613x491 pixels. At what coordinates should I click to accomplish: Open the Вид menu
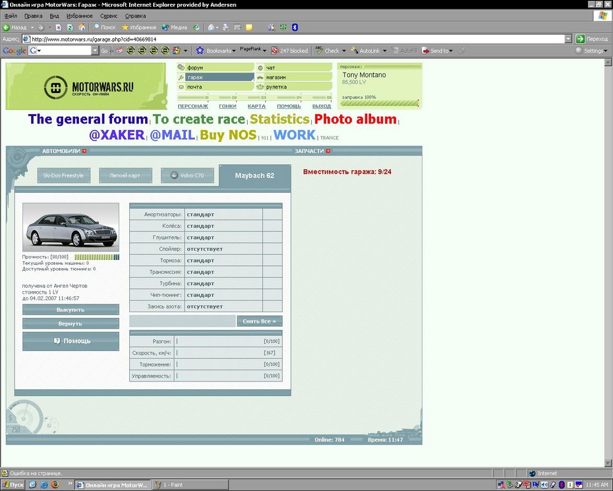54,16
